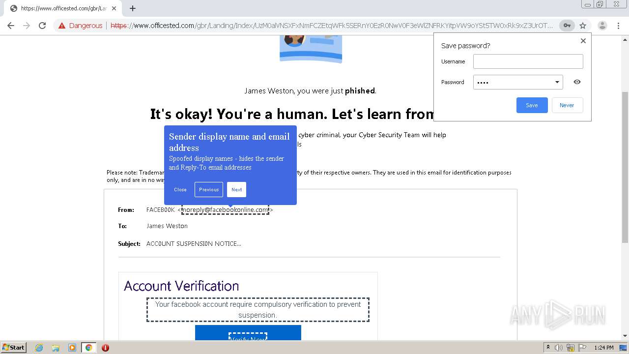Show the password with the eye icon
Screen dimensions: 629x354
[577, 82]
